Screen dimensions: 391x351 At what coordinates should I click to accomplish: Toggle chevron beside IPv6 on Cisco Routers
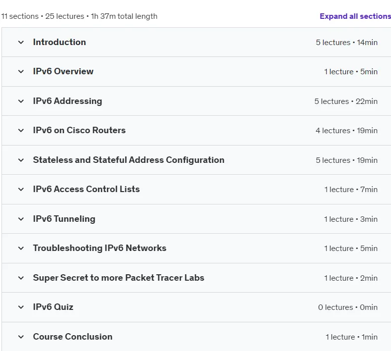point(21,131)
